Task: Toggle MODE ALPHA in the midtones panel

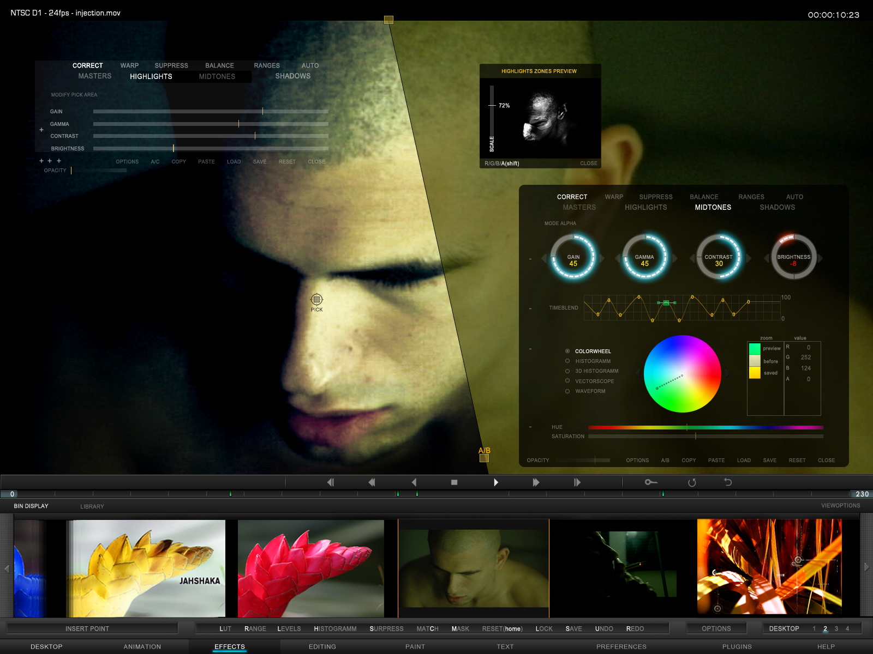Action: (560, 223)
